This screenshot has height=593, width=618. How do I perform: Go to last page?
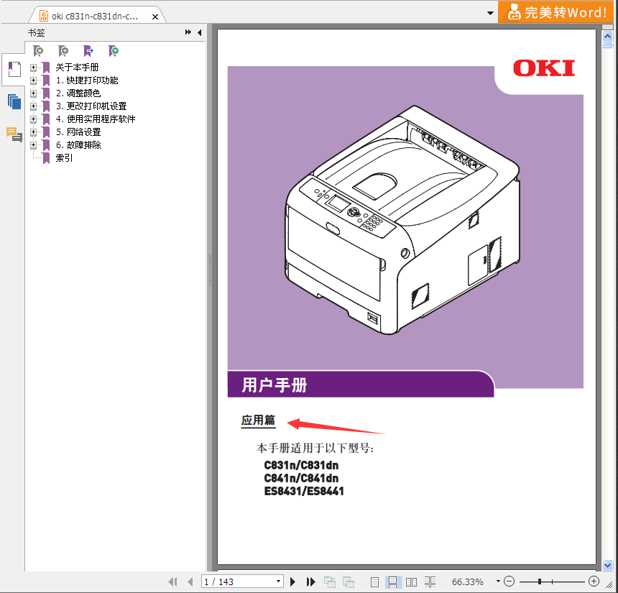pyautogui.click(x=310, y=581)
